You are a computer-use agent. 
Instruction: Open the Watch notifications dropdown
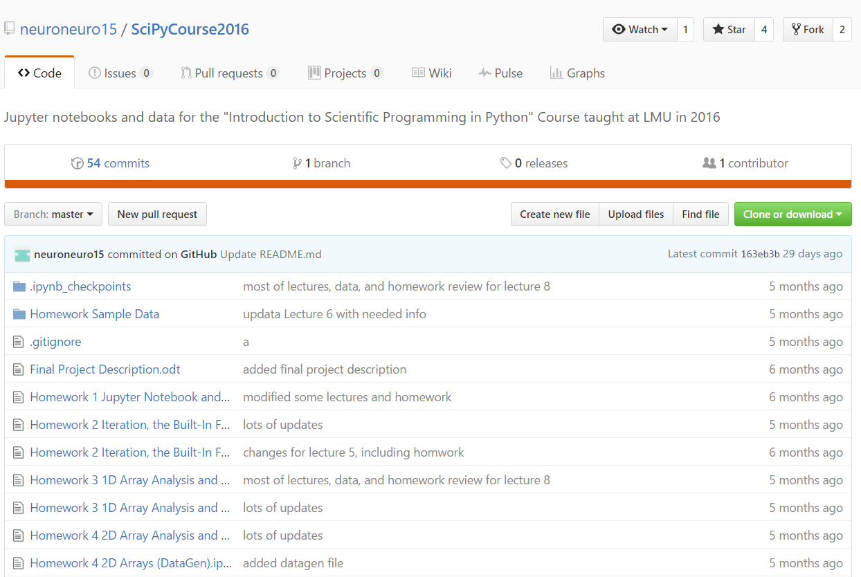[x=640, y=30]
